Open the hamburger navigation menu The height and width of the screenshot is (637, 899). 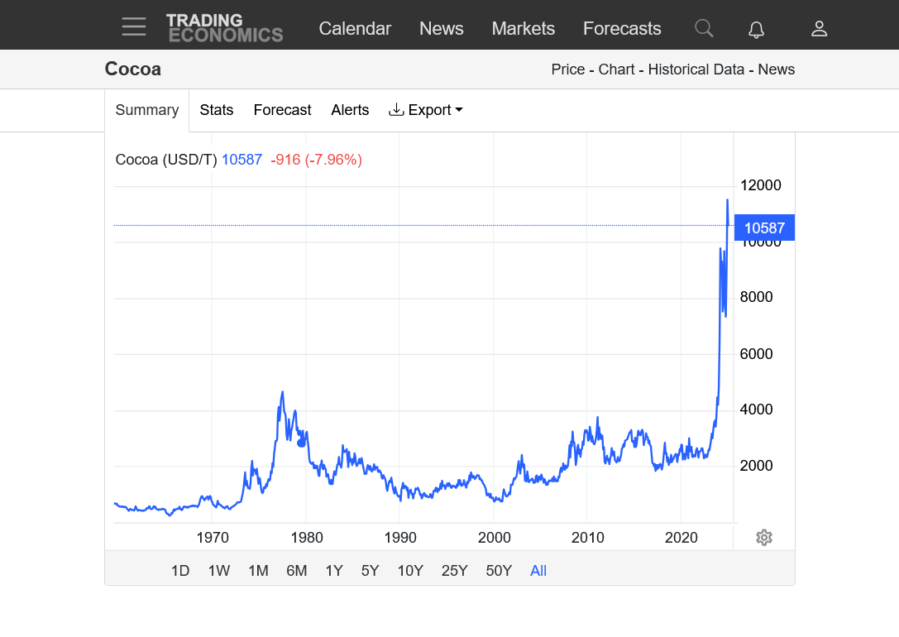134,27
